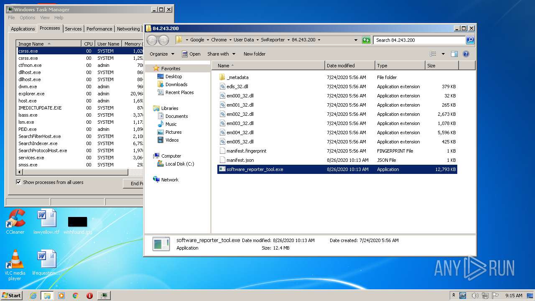Viewport: 535px width, 301px height.
Task: Select the manifest.fingerprint file icon
Action: tap(222, 151)
